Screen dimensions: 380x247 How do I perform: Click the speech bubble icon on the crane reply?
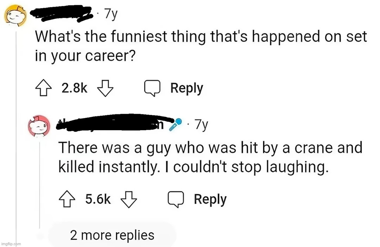tap(176, 199)
